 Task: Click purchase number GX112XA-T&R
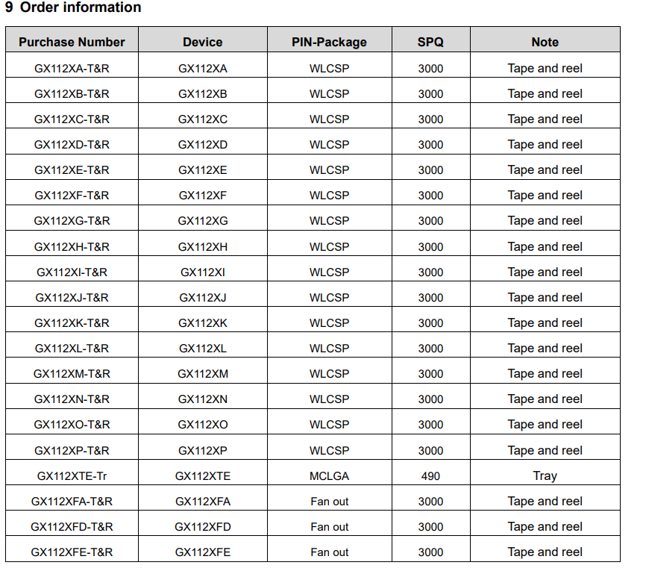point(72,69)
